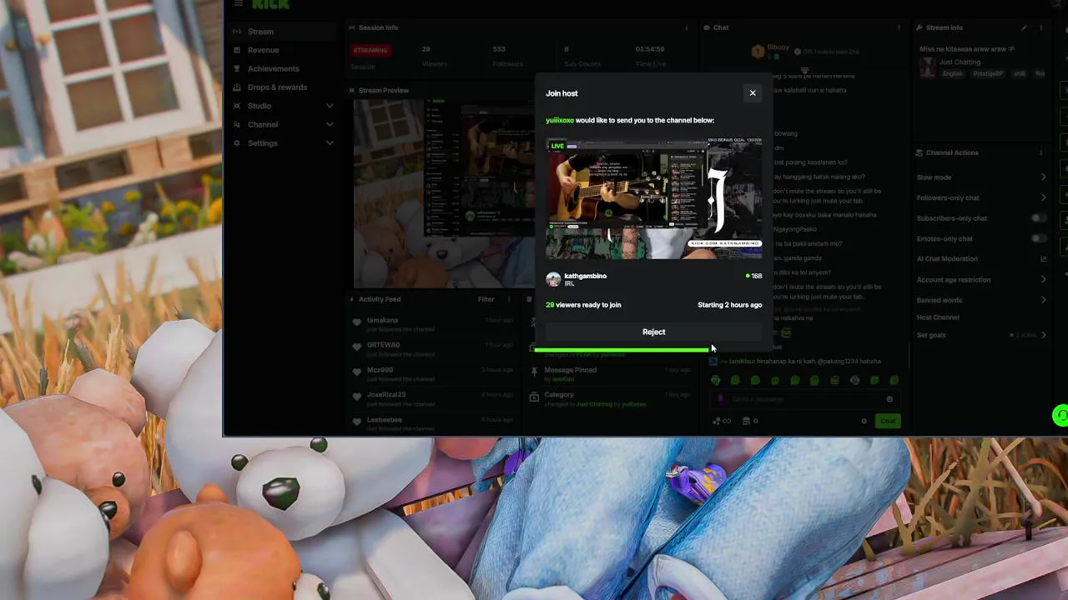1068x600 pixels.
Task: Focus the chat message input field
Action: click(x=804, y=399)
